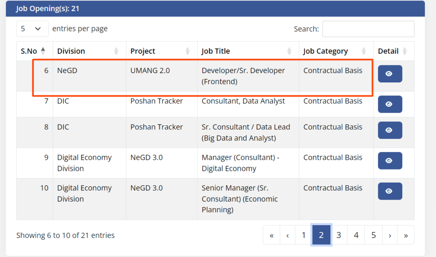
Task: View details of Consultant, Data Analyst job
Action: tap(390, 104)
